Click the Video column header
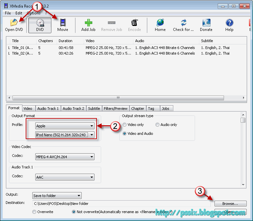Image resolution: width=253 pixels, height=221 pixels. [108, 41]
